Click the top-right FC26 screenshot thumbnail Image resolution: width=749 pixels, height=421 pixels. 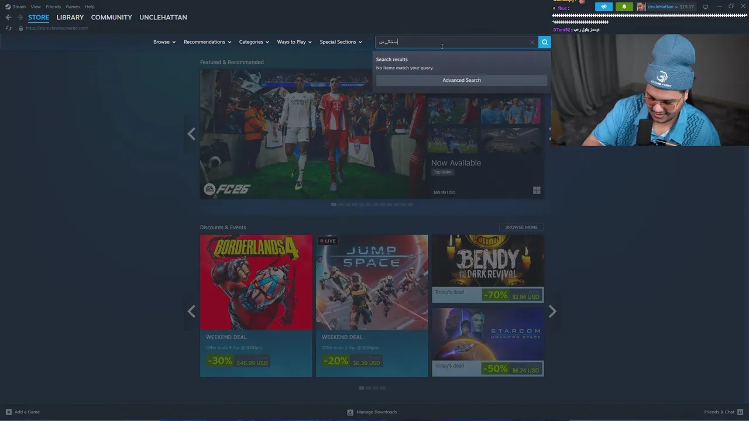pyautogui.click(x=511, y=112)
